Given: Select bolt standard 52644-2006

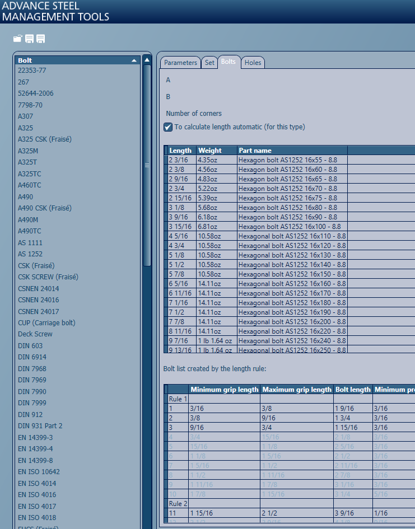Looking at the screenshot, I should pyautogui.click(x=36, y=93).
